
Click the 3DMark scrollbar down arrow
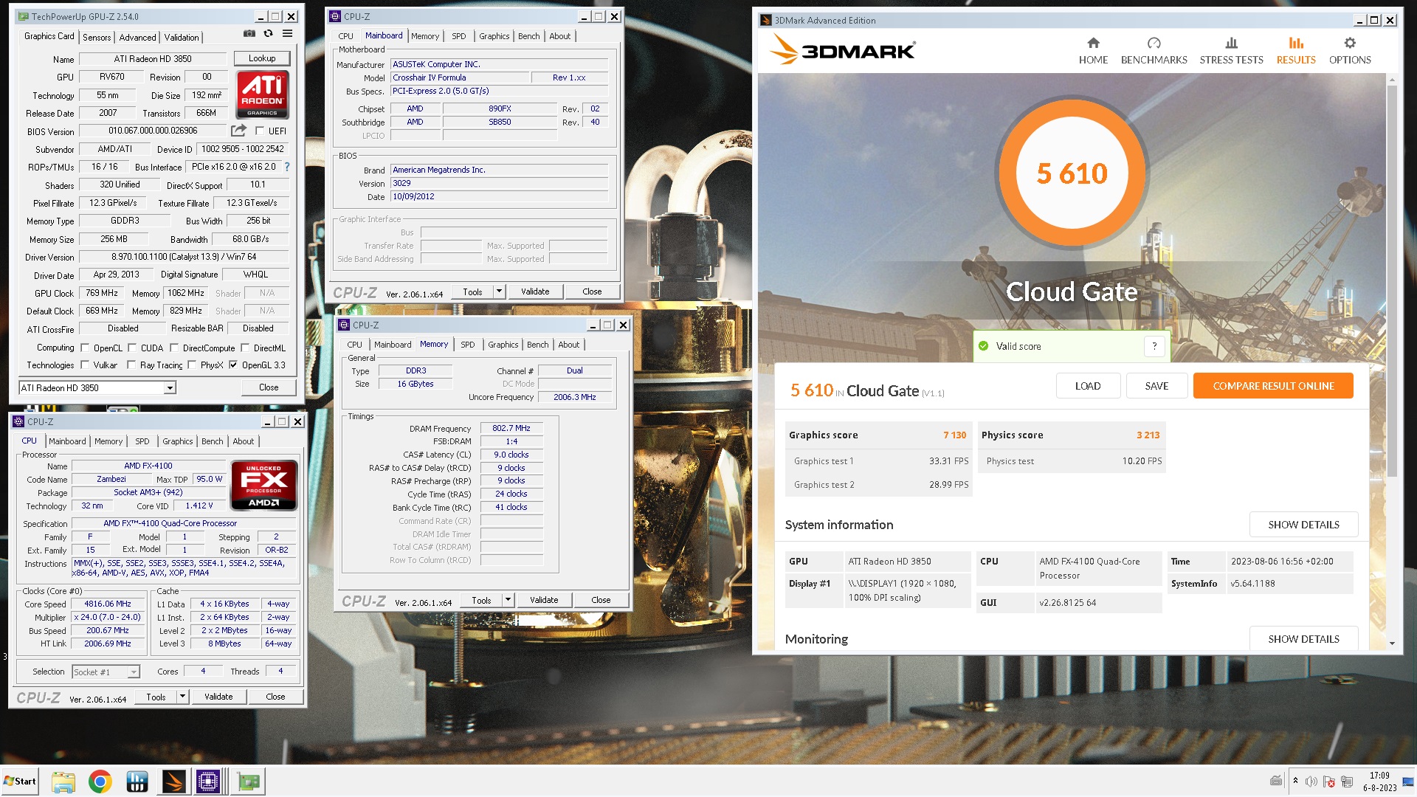pos(1392,644)
